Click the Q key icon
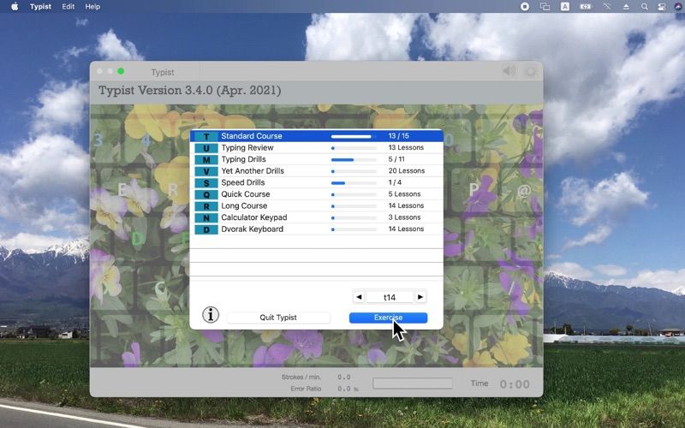685x428 pixels. (x=206, y=195)
